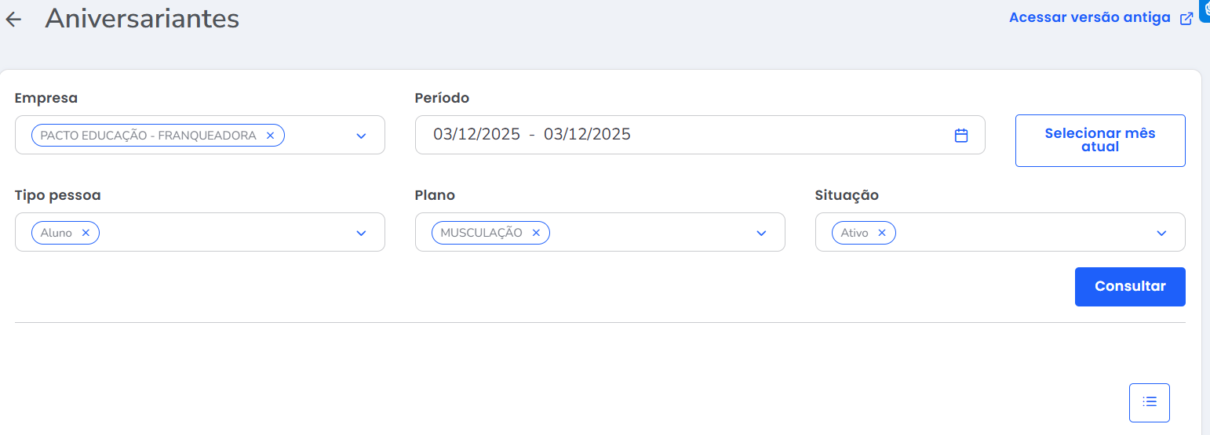Expand the Empresa dropdown
The width and height of the screenshot is (1210, 435).
tap(361, 136)
